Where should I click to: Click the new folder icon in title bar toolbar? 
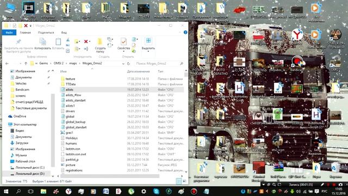[x=20, y=26]
